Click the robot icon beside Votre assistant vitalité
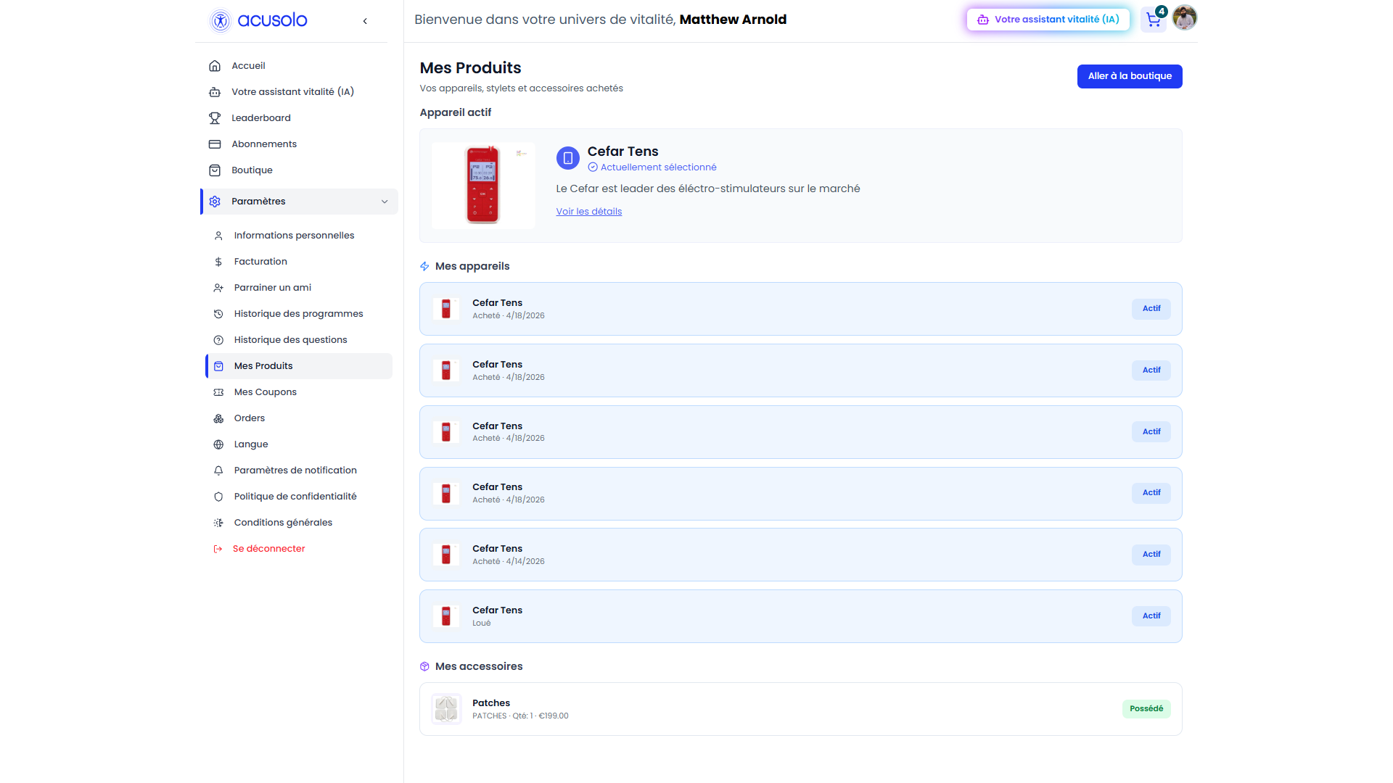 point(215,92)
